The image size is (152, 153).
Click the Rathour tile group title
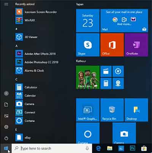tap(81, 61)
